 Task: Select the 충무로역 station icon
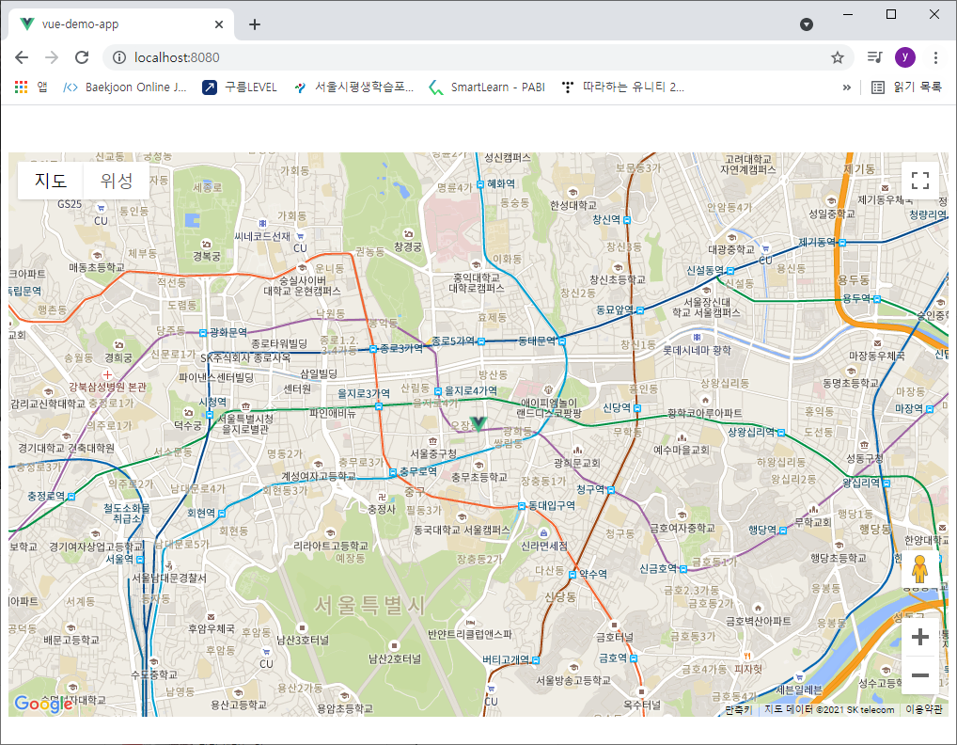pos(394,472)
